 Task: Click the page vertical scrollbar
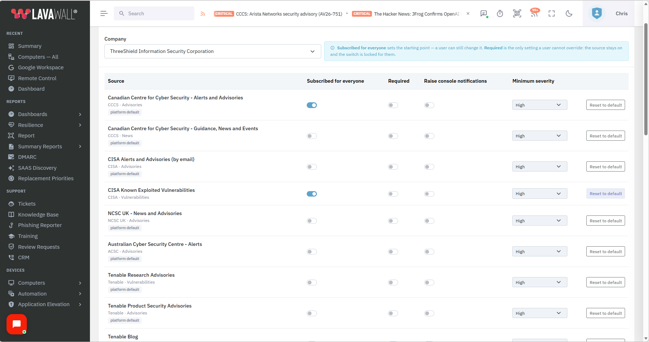coord(646,79)
